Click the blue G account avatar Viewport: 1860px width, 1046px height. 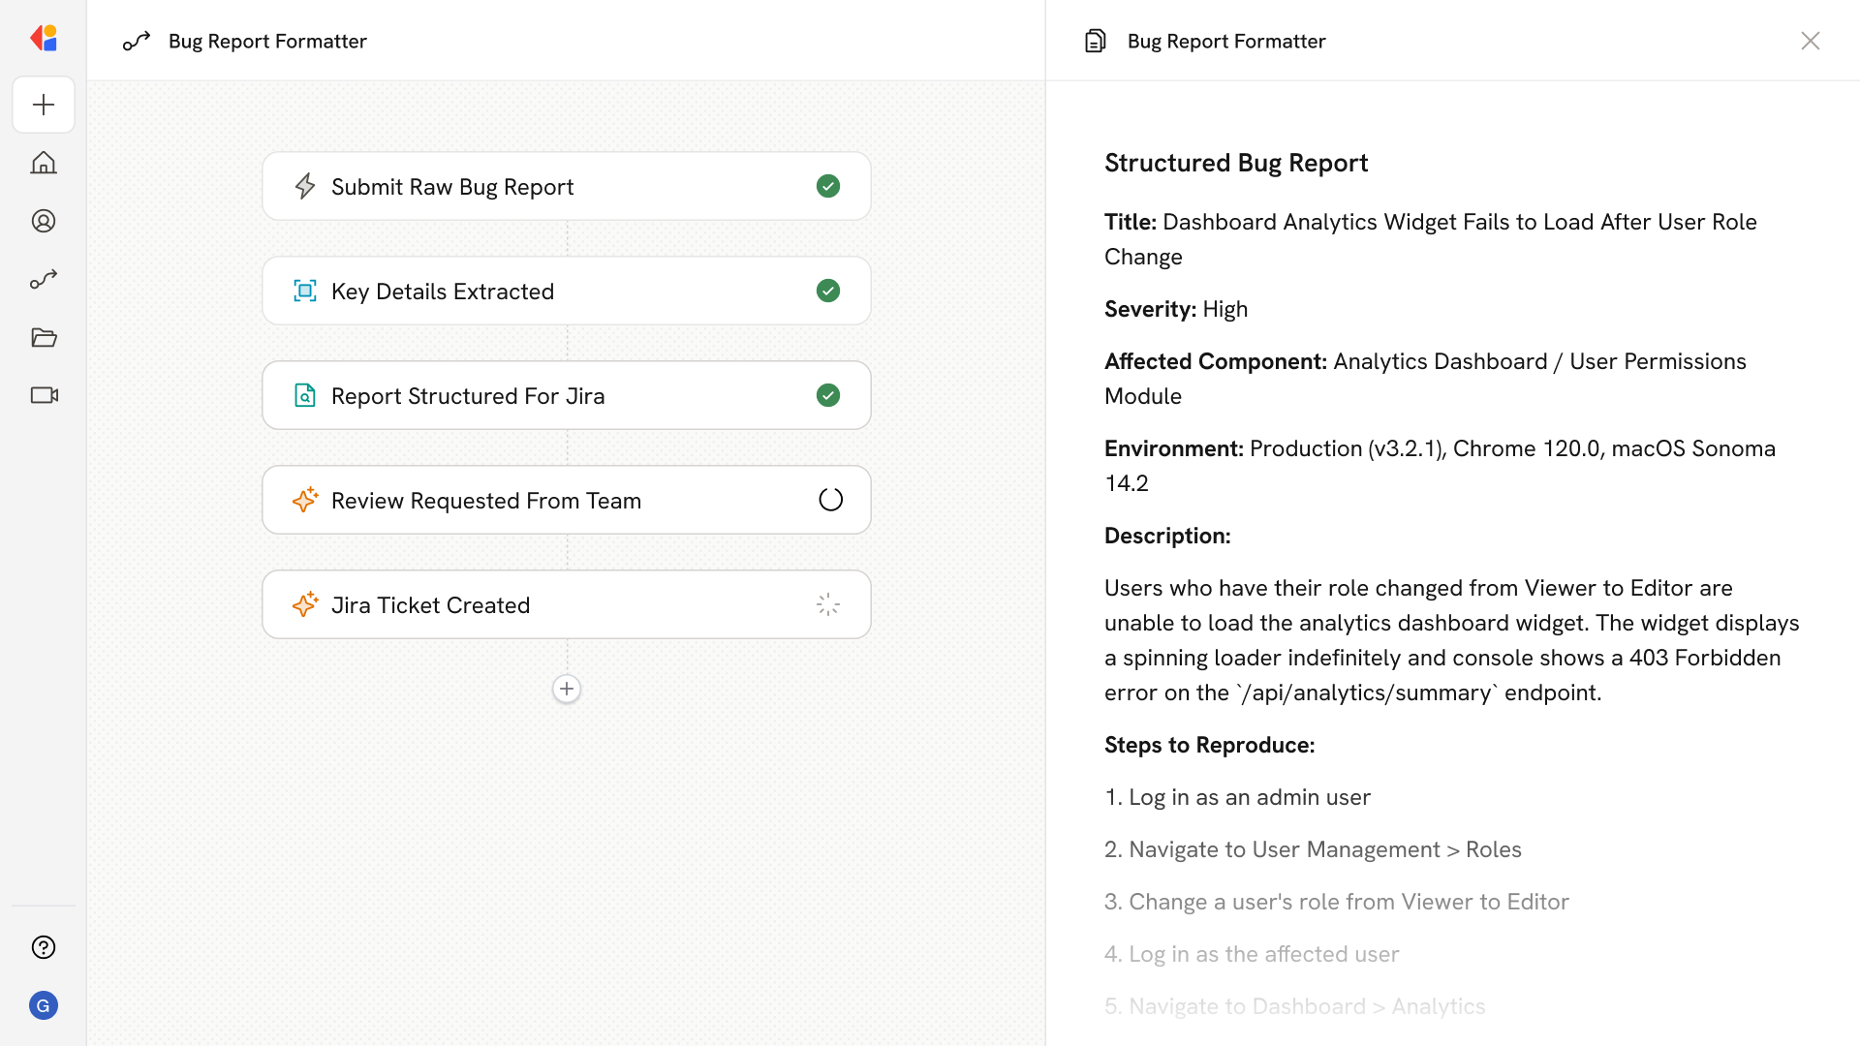pos(44,1005)
